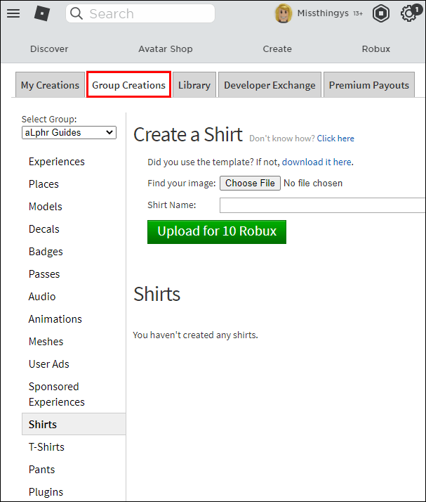This screenshot has width=426, height=502.
Task: Click the Roblox logo icon
Action: tap(42, 13)
